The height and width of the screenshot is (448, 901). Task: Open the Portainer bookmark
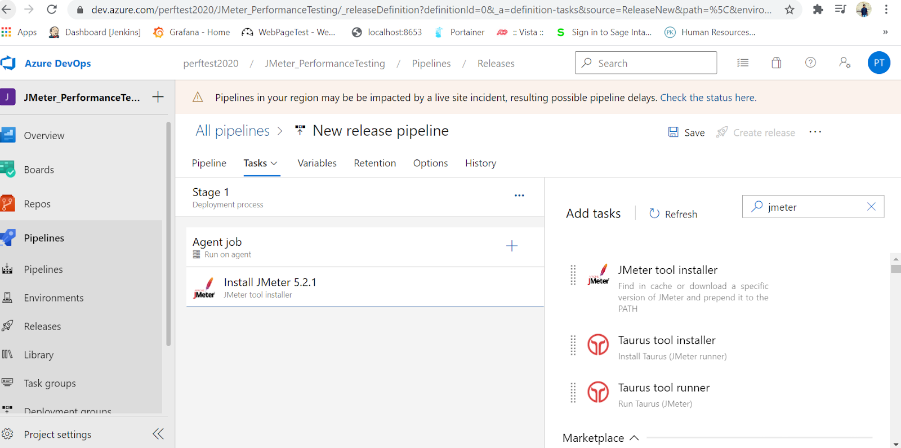coord(459,32)
